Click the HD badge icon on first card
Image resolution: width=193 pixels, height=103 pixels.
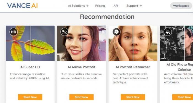14,32
